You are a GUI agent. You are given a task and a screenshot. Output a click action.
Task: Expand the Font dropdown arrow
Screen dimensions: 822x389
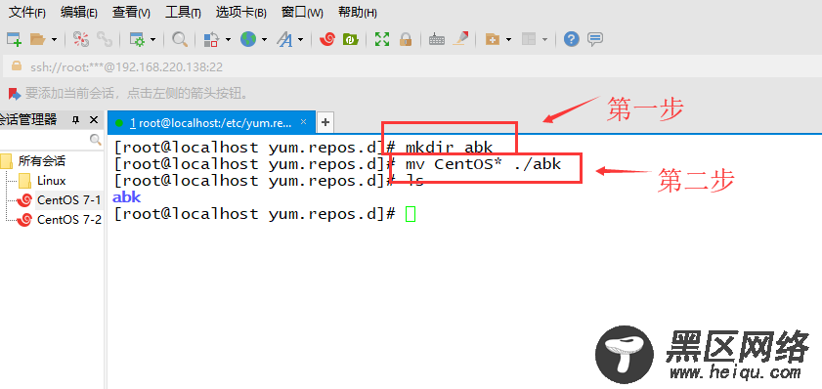pos(301,39)
